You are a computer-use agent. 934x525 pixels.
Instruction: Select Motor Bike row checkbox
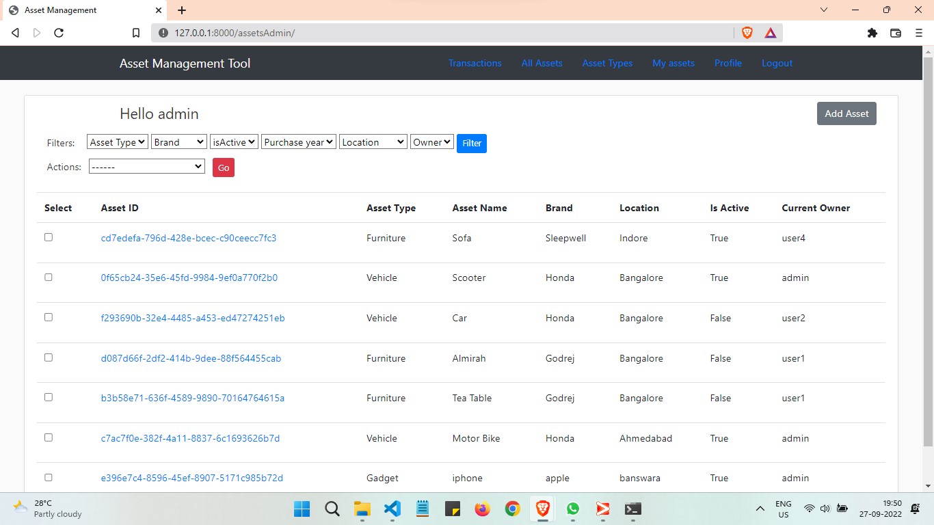point(49,437)
